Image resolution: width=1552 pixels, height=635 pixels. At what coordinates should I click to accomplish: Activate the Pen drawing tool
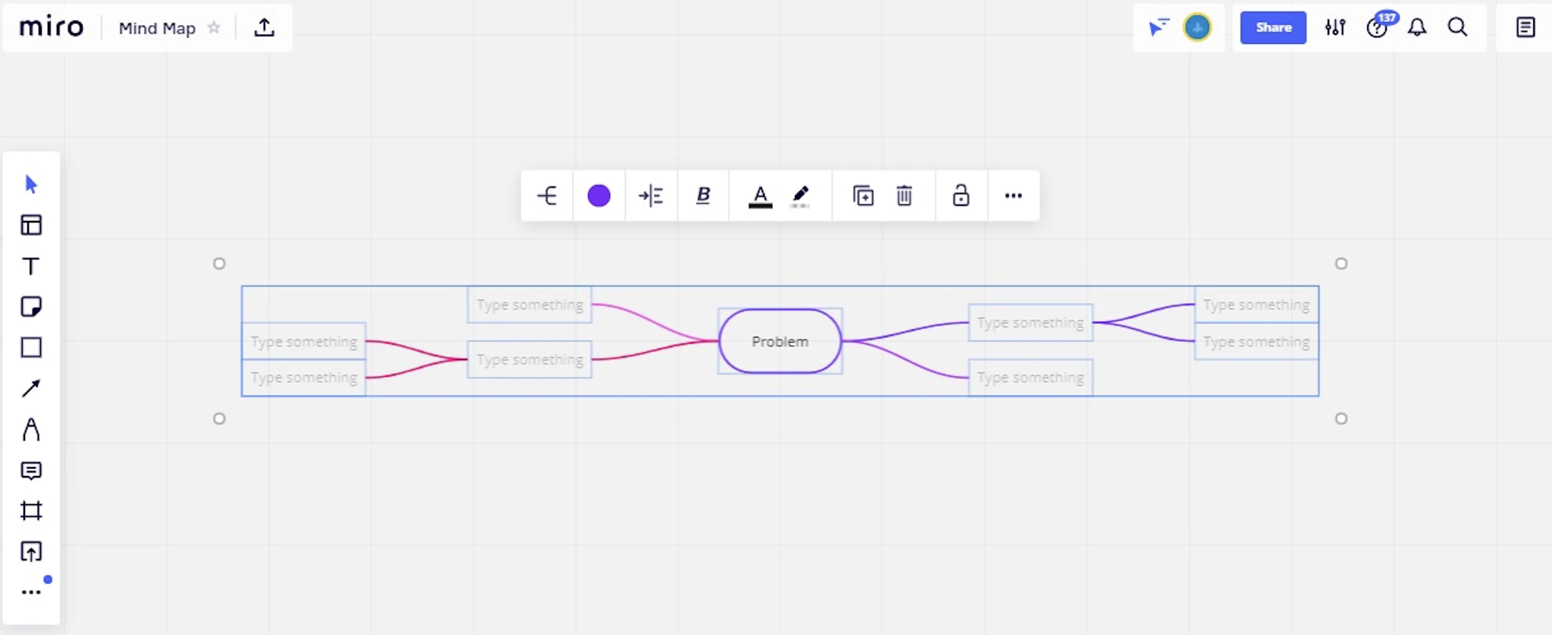point(31,429)
